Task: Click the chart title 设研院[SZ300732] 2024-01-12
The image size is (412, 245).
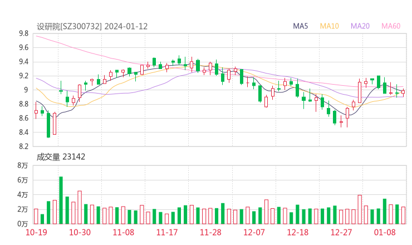Action: (92, 27)
